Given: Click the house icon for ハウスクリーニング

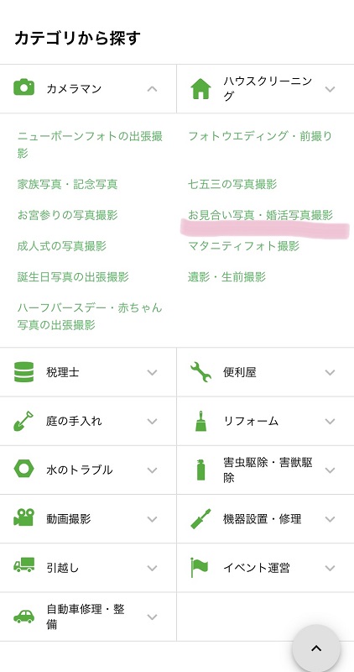Looking at the screenshot, I should (200, 89).
